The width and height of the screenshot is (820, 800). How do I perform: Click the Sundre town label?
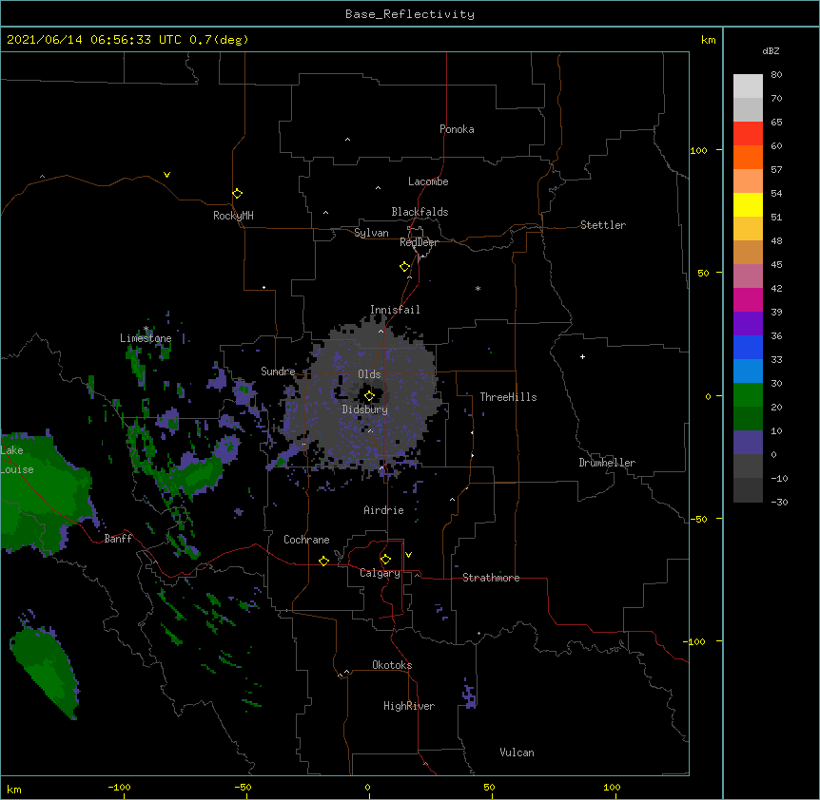point(278,371)
